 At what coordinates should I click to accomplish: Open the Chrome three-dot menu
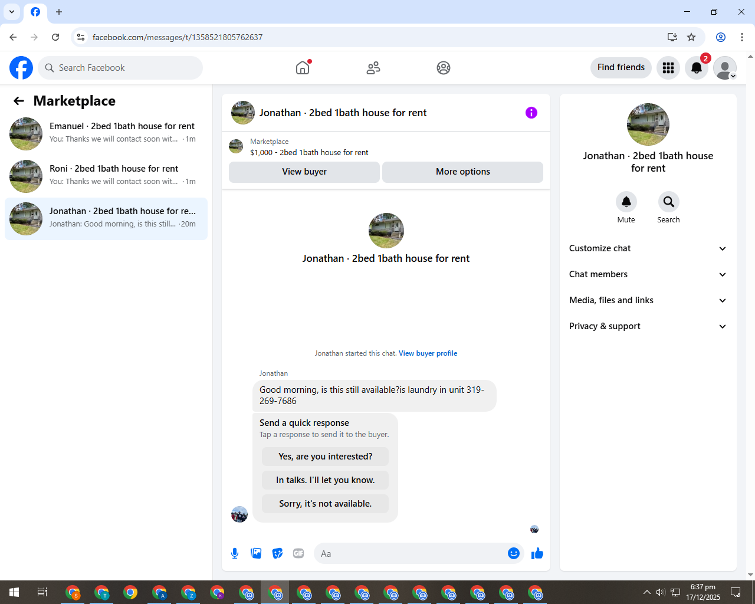742,37
